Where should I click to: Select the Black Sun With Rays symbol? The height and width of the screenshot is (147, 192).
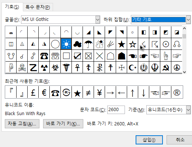[x=66, y=44]
